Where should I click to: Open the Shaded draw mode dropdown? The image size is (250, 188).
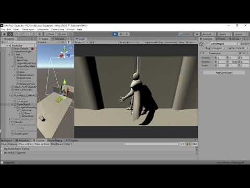48,42
